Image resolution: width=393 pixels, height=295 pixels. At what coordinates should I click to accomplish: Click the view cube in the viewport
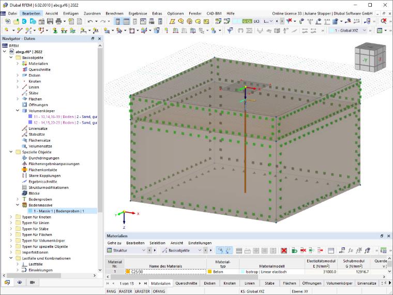pyautogui.click(x=370, y=57)
